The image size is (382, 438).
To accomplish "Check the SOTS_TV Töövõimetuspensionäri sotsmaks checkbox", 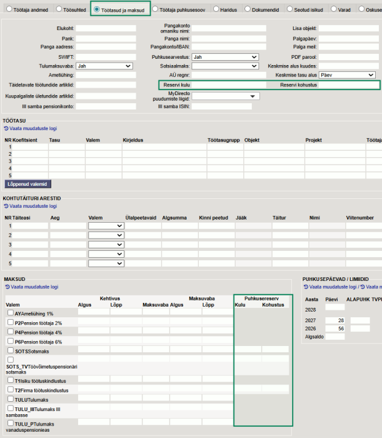I will (x=11, y=360).
